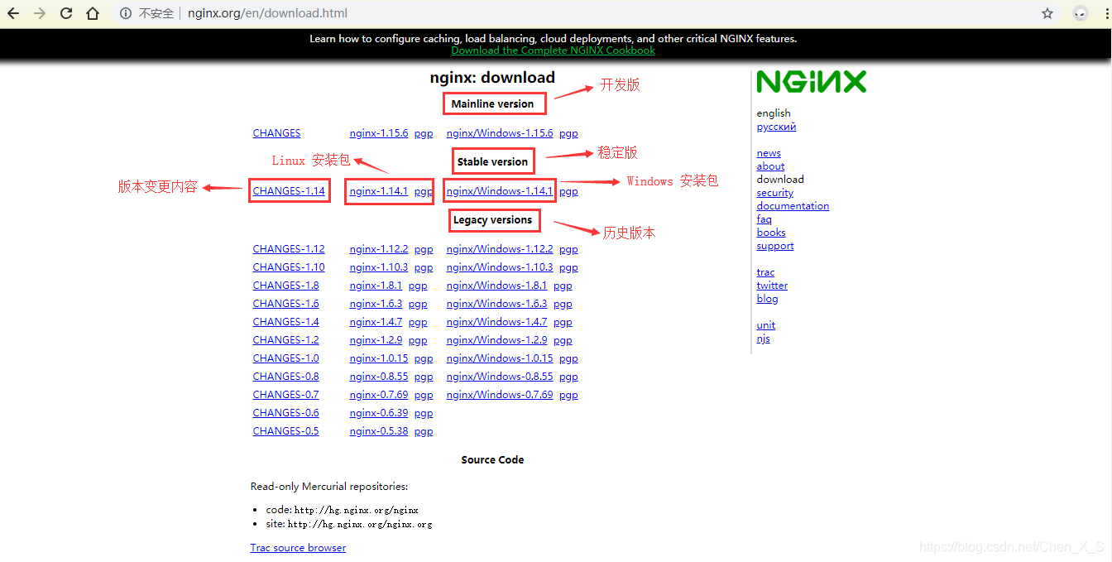Open the documentation page in sidebar
This screenshot has height=562, width=1112.
point(793,206)
